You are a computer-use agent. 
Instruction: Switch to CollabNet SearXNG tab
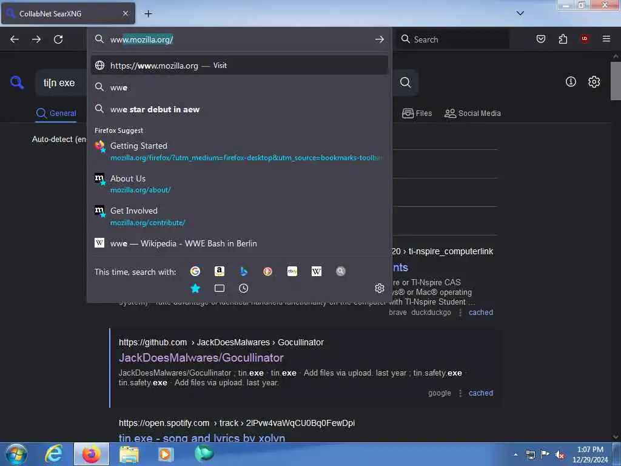tap(68, 13)
